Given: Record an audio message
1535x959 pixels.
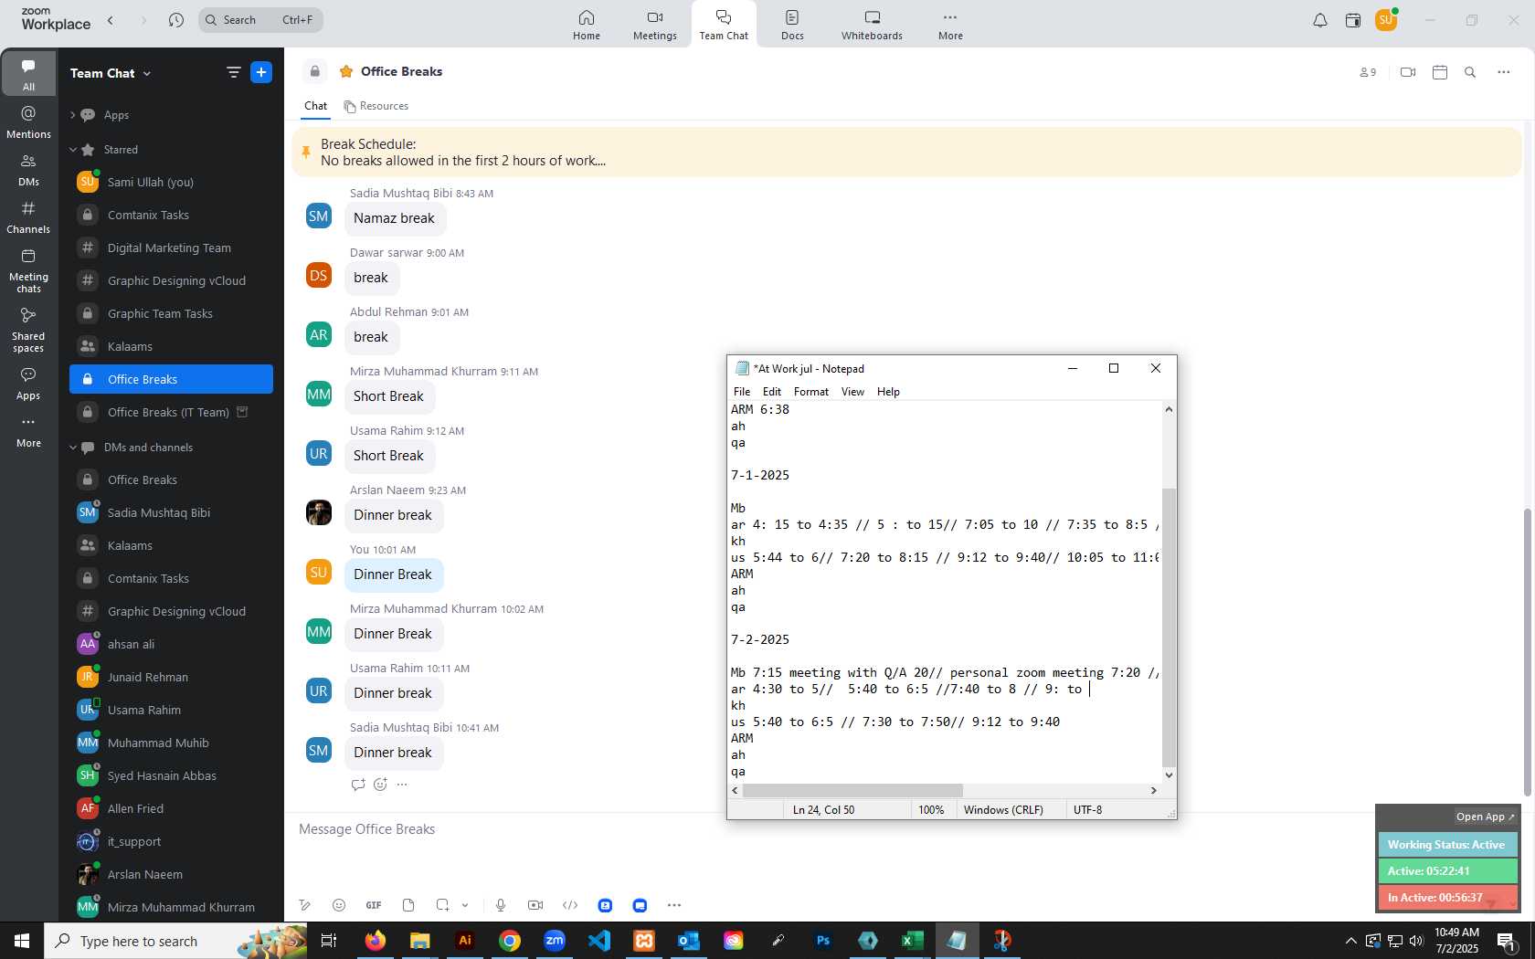Looking at the screenshot, I should click(501, 905).
